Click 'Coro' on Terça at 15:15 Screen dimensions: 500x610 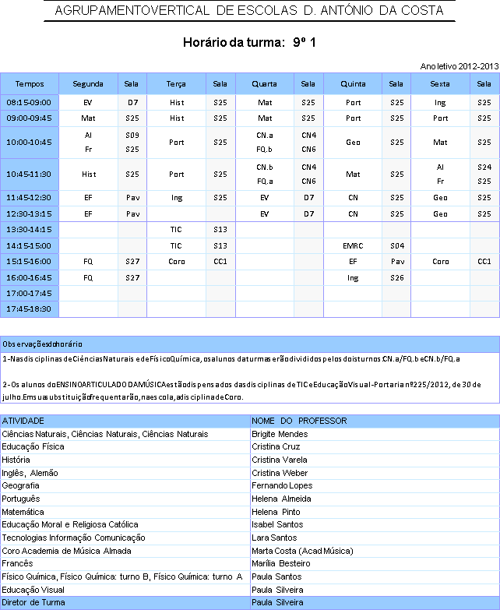pyautogui.click(x=177, y=262)
